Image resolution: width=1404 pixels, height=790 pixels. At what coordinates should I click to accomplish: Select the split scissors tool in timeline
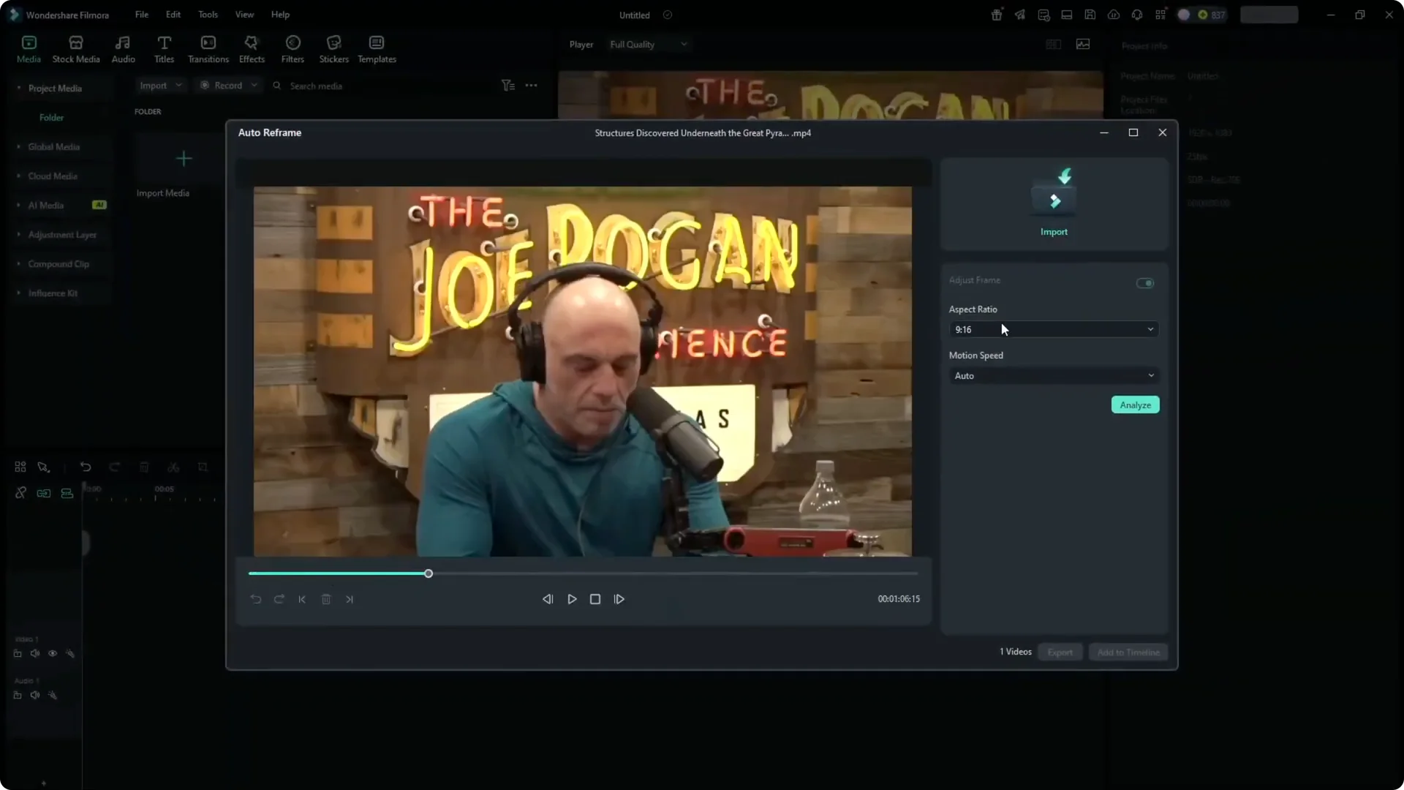(x=173, y=467)
